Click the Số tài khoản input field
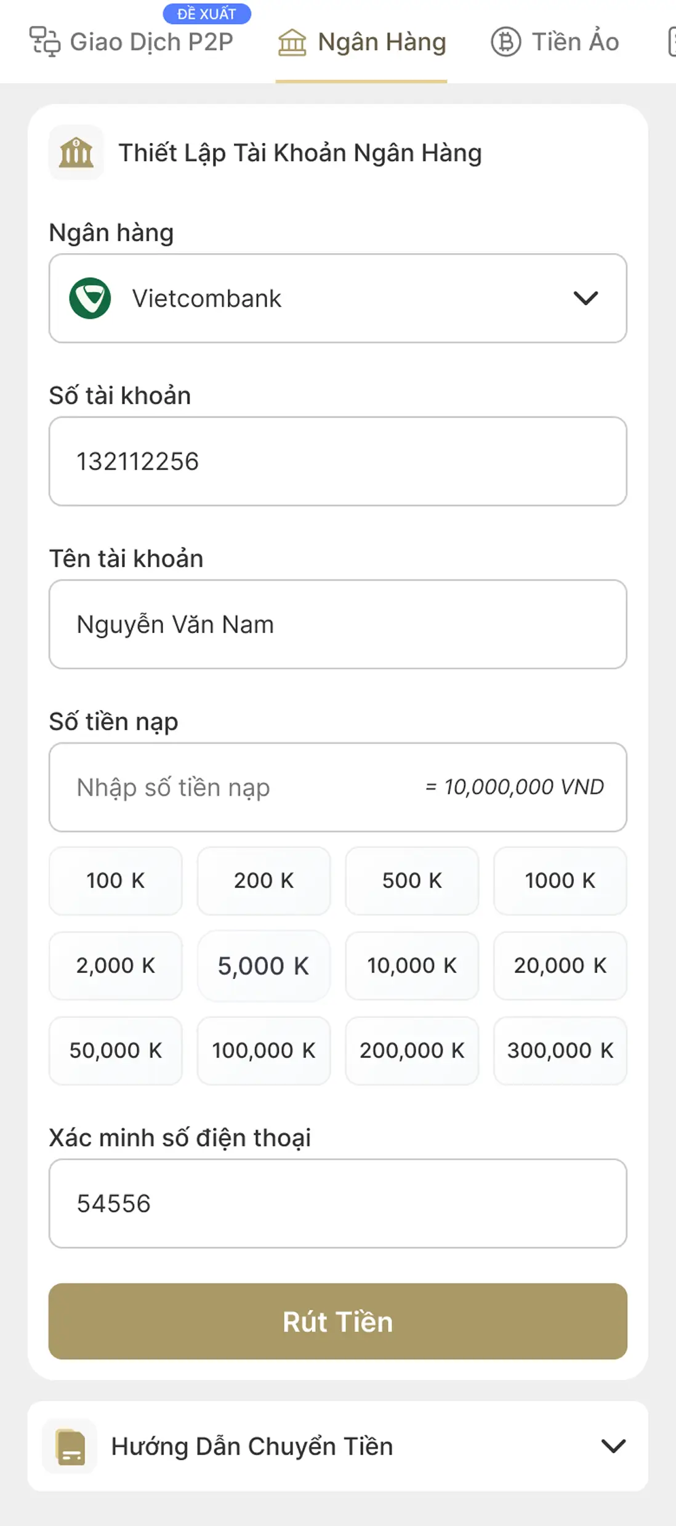Screen dimensions: 676x1526 338,461
